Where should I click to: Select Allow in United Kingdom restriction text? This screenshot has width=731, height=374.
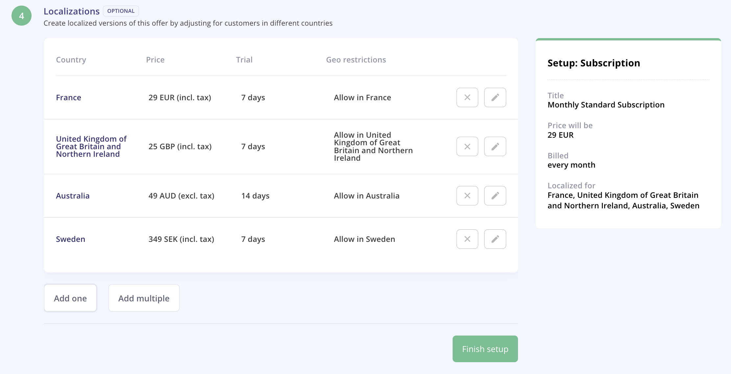373,147
